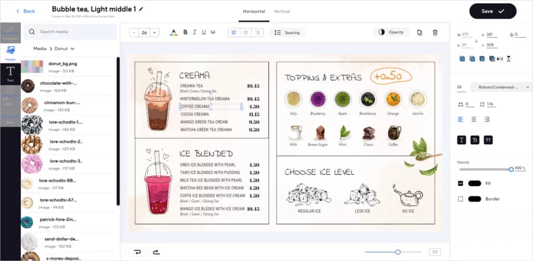The width and height of the screenshot is (533, 261).
Task: Select the patrick-fore-Zm... media item
Action: (x=69, y=222)
